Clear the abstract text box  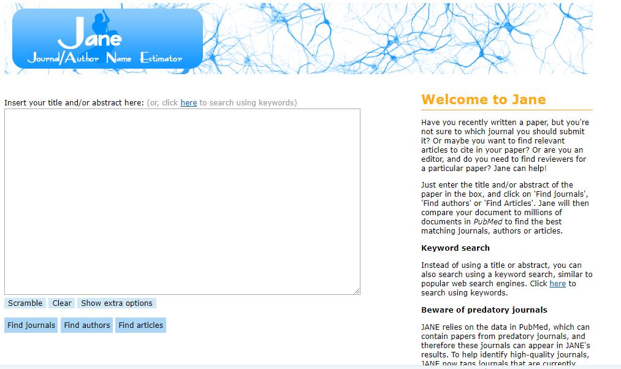[62, 303]
